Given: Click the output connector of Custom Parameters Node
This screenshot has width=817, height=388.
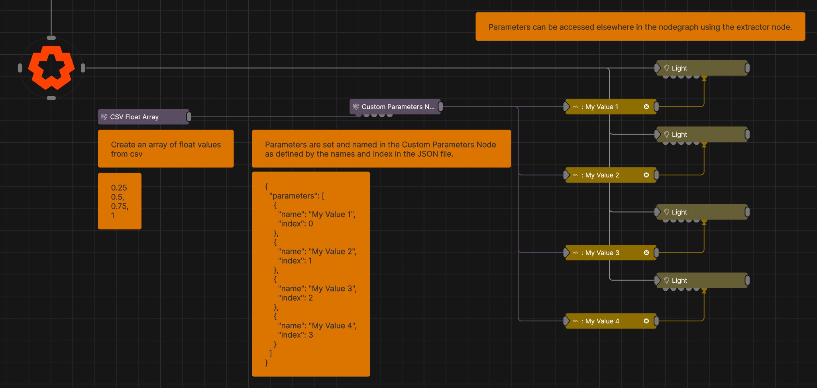Looking at the screenshot, I should (x=440, y=107).
